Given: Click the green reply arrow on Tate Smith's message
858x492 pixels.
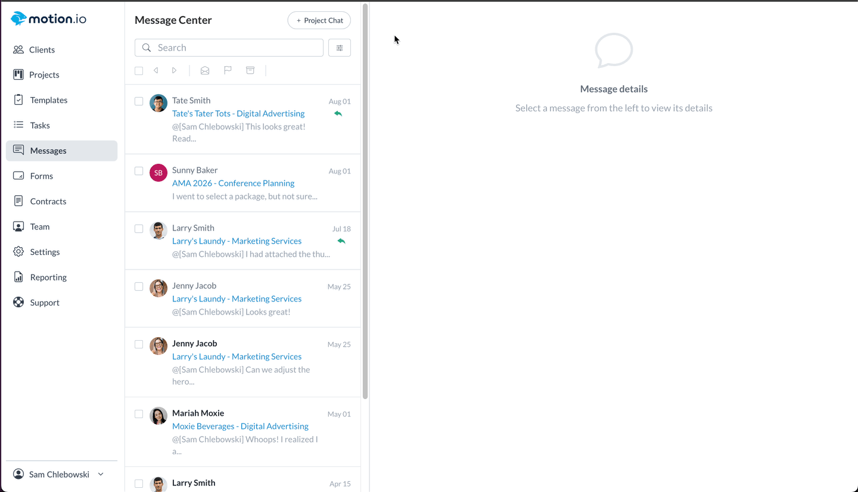Looking at the screenshot, I should coord(338,114).
